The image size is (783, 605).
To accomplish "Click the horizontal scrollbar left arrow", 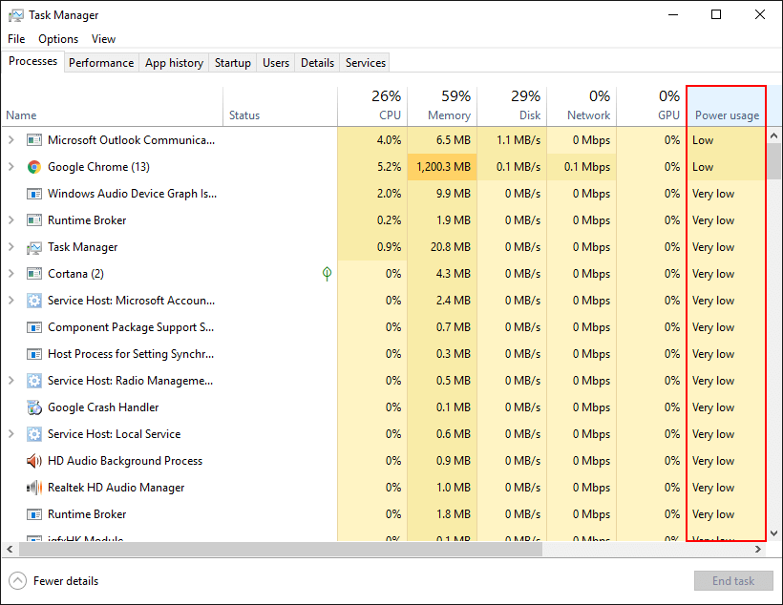I will (10, 549).
